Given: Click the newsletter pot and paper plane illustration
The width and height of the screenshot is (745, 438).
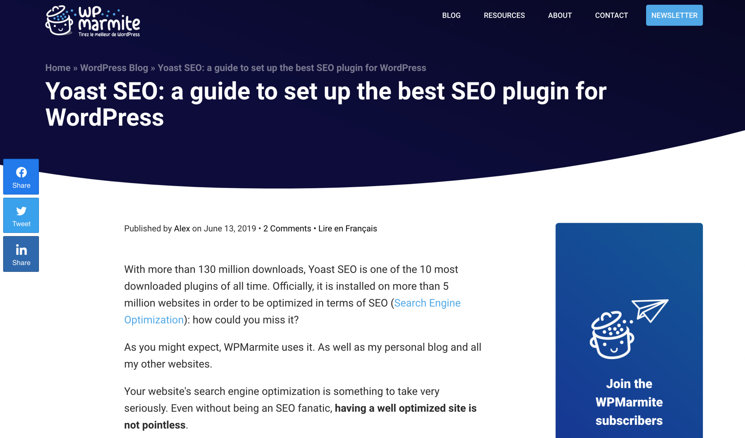Looking at the screenshot, I should pos(629,329).
